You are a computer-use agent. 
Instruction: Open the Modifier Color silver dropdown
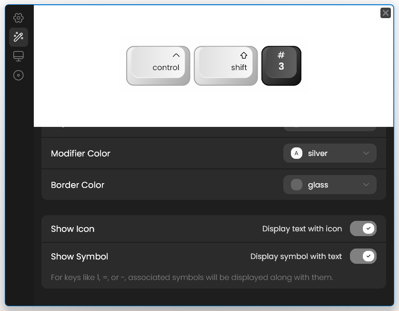click(x=330, y=153)
